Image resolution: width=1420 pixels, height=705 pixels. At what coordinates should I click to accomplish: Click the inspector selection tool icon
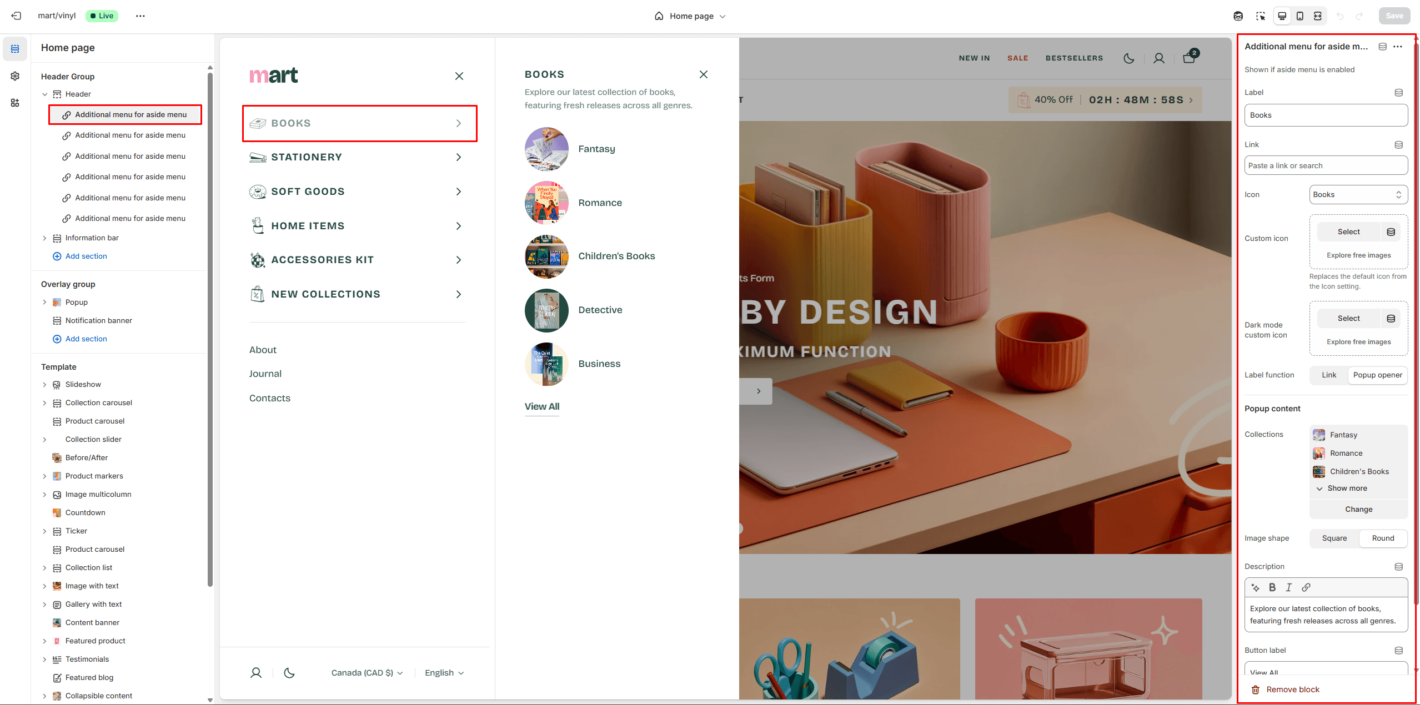pos(1261,16)
